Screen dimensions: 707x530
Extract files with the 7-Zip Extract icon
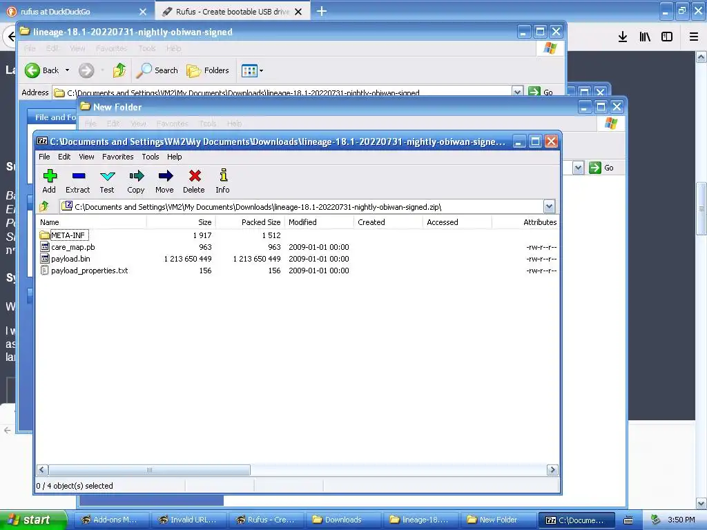(x=78, y=181)
